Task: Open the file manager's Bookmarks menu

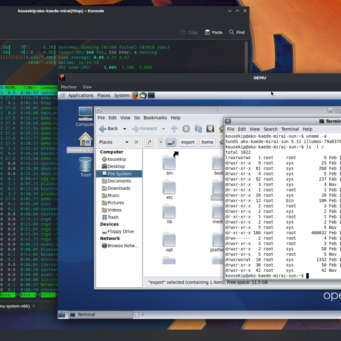Action: [155, 118]
